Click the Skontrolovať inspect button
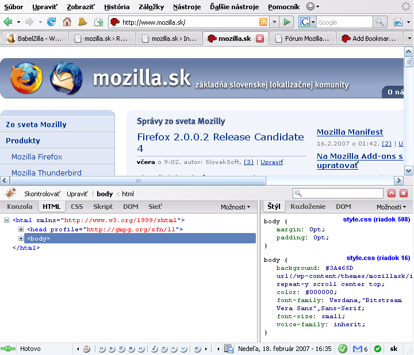This screenshot has height=355, width=414. pos(42,194)
